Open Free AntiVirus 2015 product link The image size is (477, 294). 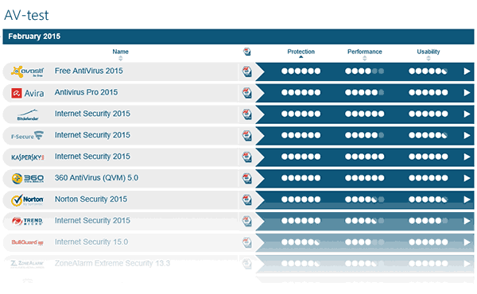click(89, 71)
